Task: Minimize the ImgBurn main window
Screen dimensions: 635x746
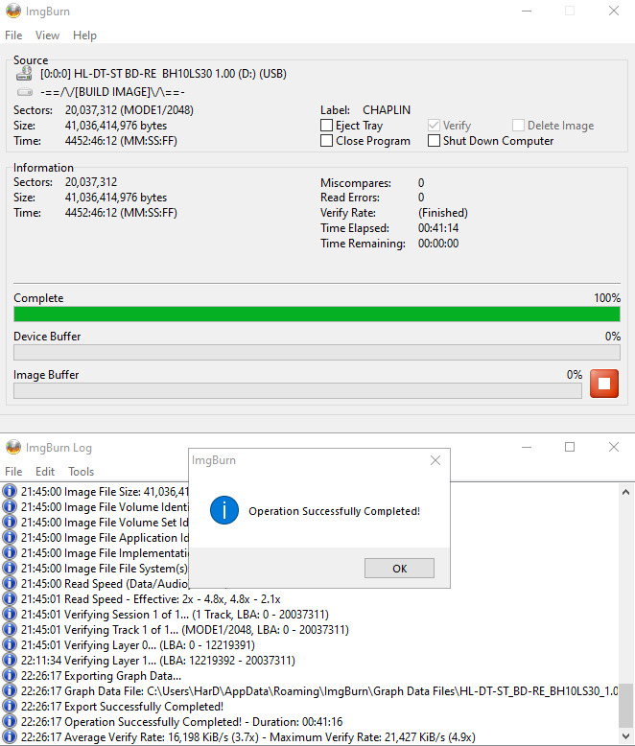Action: click(527, 11)
